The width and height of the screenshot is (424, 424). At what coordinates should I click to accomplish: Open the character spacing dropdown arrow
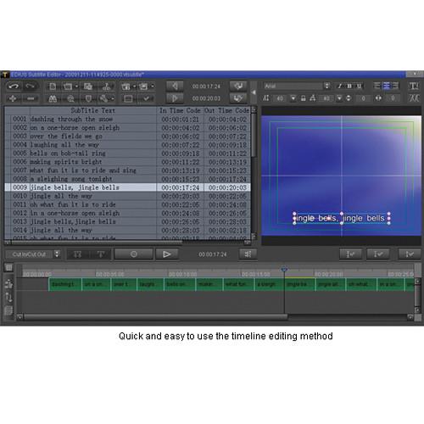point(339,98)
